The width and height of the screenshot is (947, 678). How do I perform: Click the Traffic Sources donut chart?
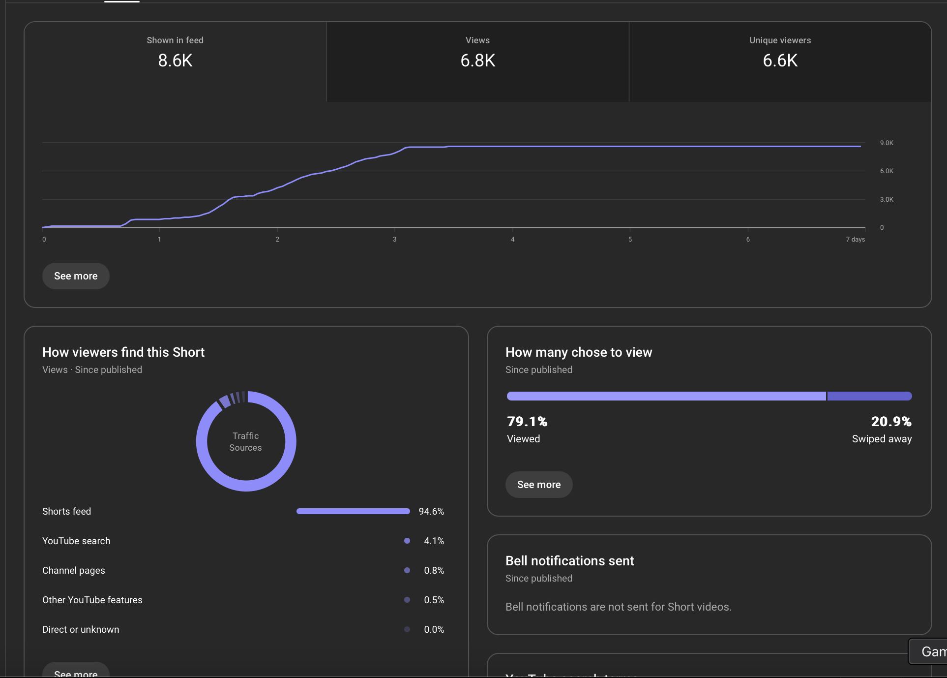246,441
